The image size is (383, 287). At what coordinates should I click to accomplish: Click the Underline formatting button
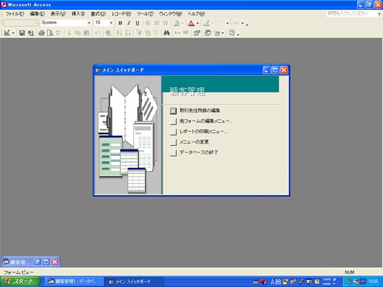(137, 23)
